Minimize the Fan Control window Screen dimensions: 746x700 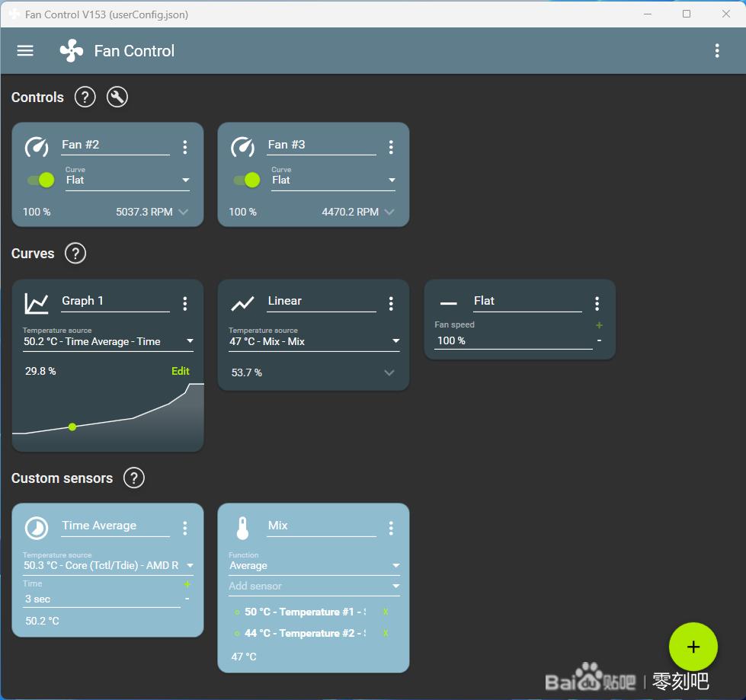[x=648, y=14]
